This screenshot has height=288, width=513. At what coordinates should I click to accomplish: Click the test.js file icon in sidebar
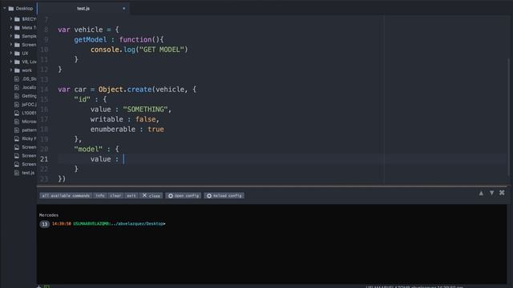[17, 173]
